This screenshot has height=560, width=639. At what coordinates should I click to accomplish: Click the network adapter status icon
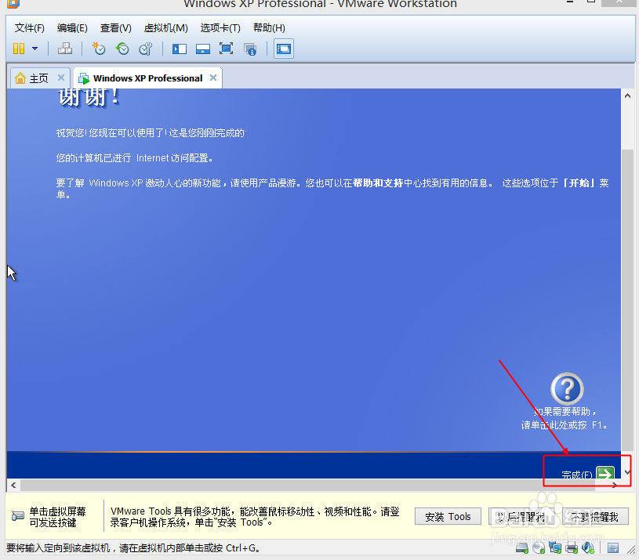pyautogui.click(x=555, y=548)
